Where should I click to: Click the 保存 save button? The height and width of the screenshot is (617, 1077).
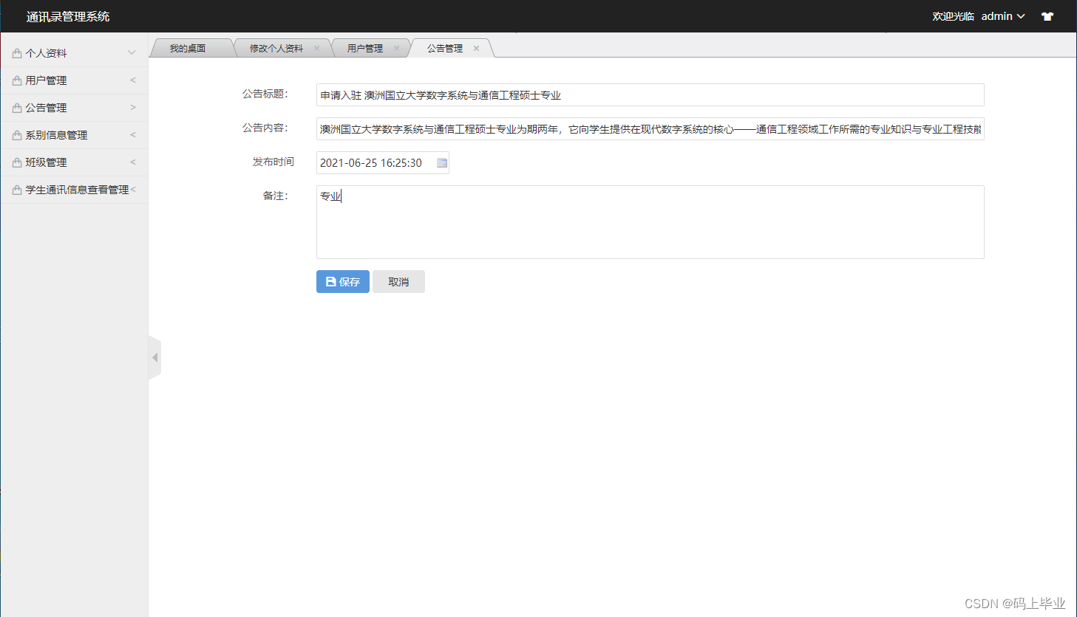(342, 281)
